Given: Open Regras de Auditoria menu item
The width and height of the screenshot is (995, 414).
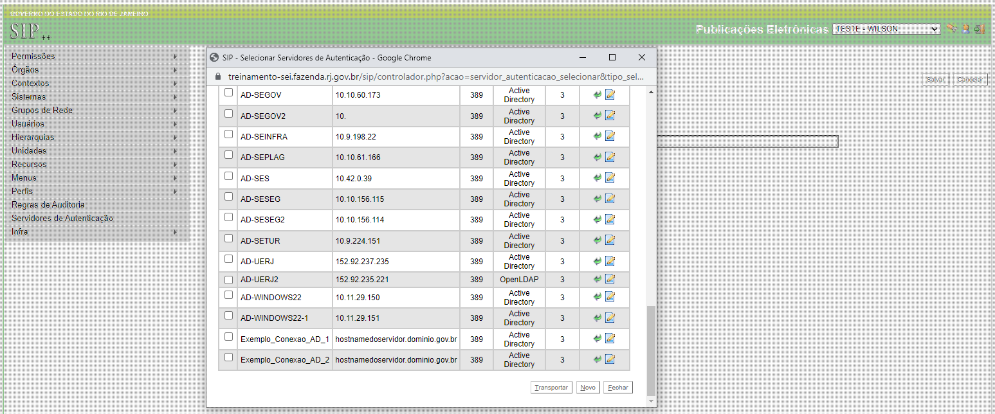Looking at the screenshot, I should click(48, 204).
